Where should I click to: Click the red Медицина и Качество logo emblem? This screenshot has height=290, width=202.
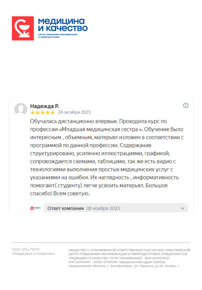[x=23, y=28]
